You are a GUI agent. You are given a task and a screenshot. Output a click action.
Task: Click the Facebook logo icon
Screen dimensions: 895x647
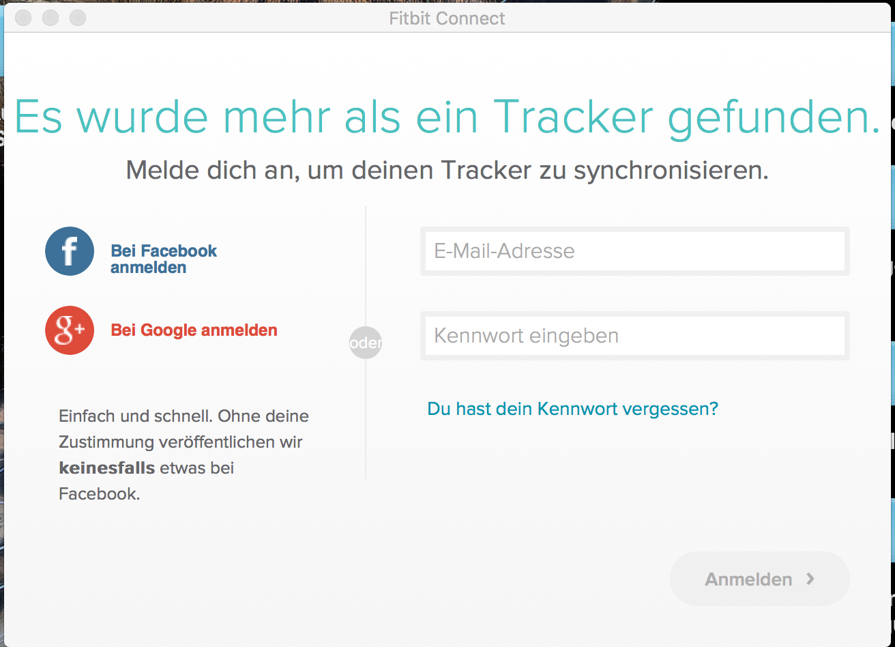coord(70,251)
